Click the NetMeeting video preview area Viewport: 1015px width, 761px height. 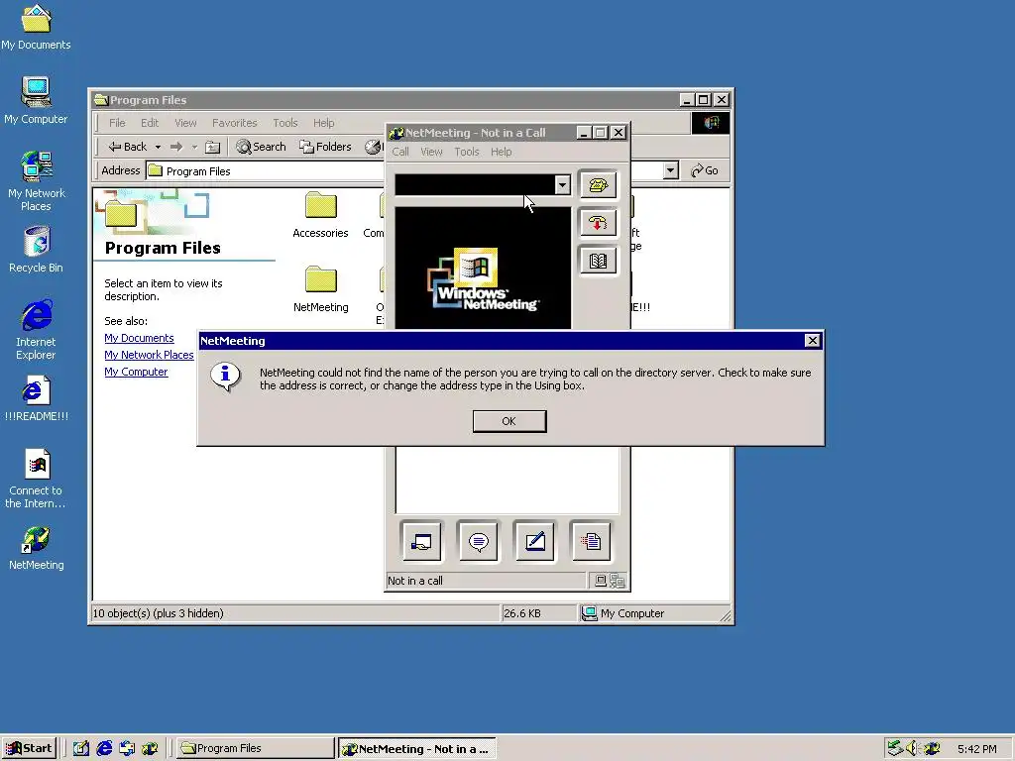click(x=483, y=269)
